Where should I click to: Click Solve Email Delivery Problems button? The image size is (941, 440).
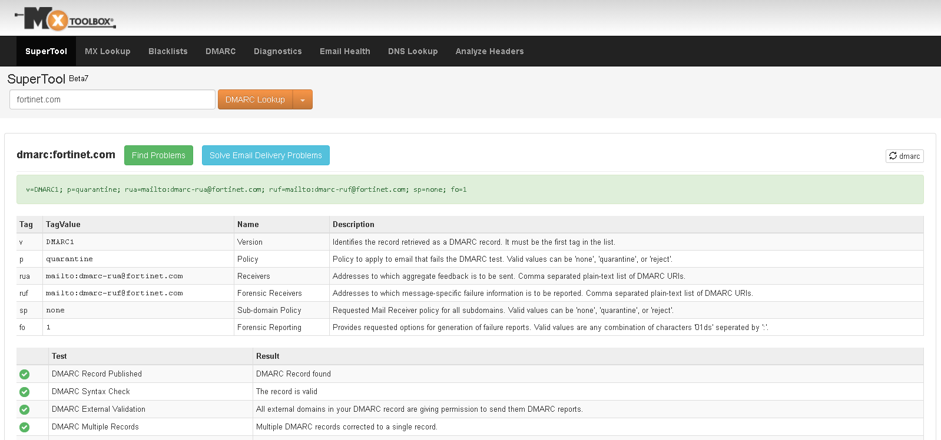(x=266, y=155)
